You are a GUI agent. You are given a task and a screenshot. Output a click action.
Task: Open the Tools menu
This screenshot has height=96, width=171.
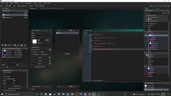tap(22, 3)
